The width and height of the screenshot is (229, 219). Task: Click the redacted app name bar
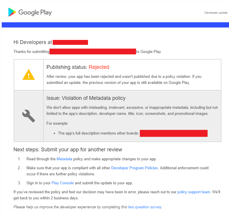pos(93,51)
